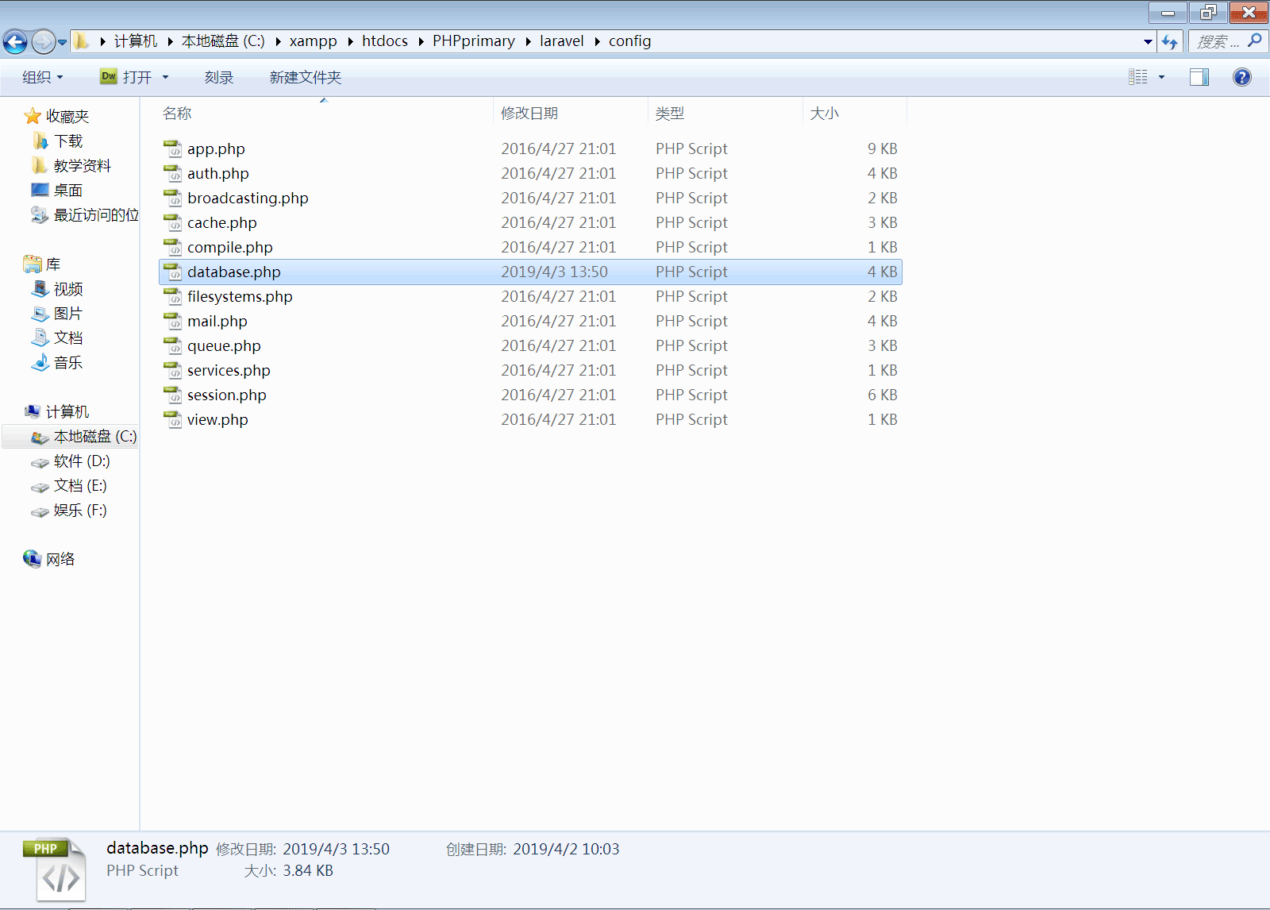Change view with the view icon
1270x910 pixels.
pos(1138,77)
